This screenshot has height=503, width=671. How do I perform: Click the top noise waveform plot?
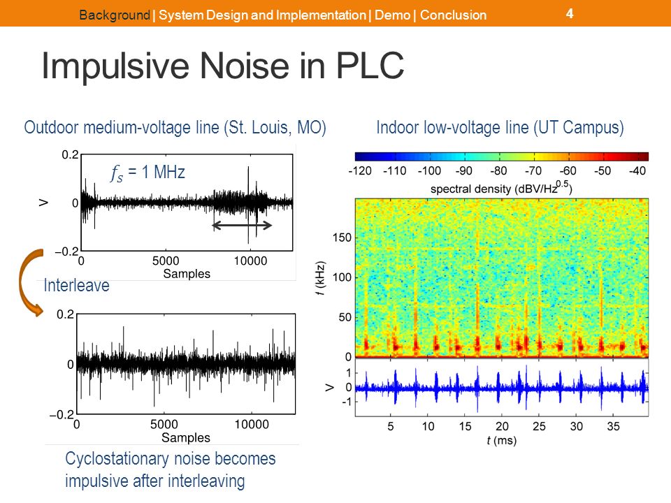click(187, 203)
